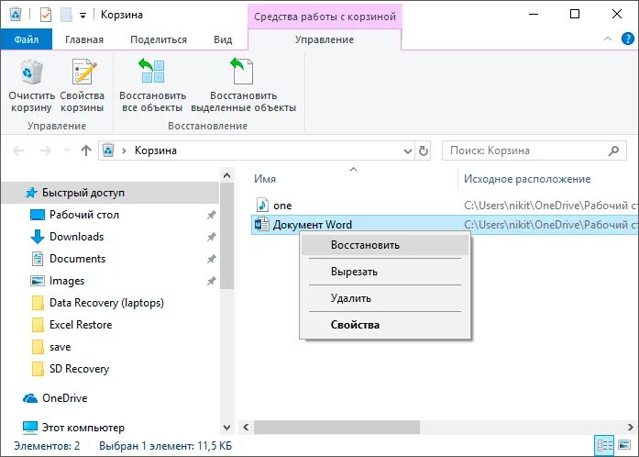The height and width of the screenshot is (457, 639).
Task: Switch to large thumbnails view toggle
Action: coord(625,446)
